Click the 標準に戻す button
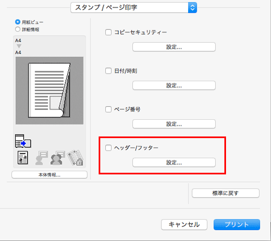 (225, 193)
